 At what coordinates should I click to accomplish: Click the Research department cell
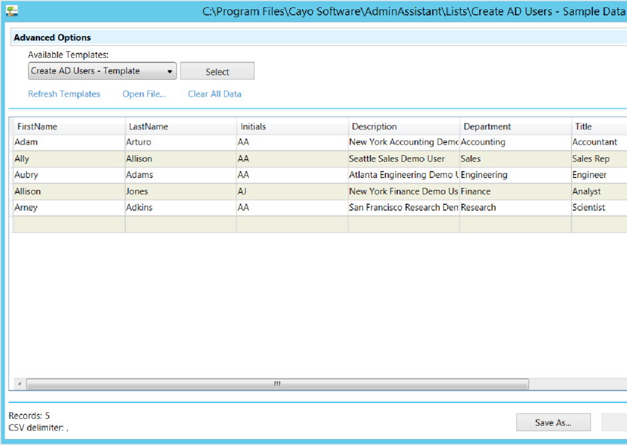pyautogui.click(x=516, y=207)
